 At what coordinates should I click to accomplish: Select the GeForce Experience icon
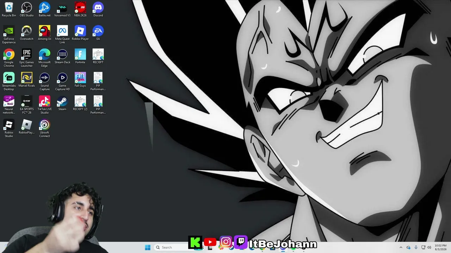pyautogui.click(x=9, y=34)
